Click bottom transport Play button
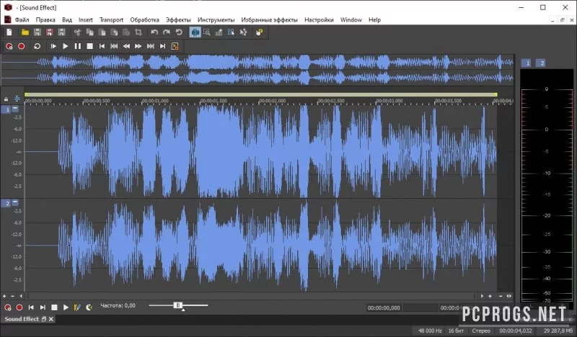The image size is (577, 337). pos(66,307)
